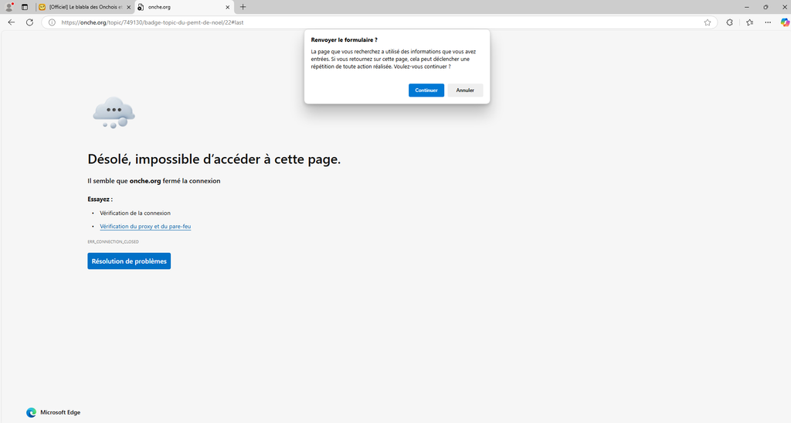Open the profile avatar icon
Viewport: 791px width, 423px height.
pos(9,7)
